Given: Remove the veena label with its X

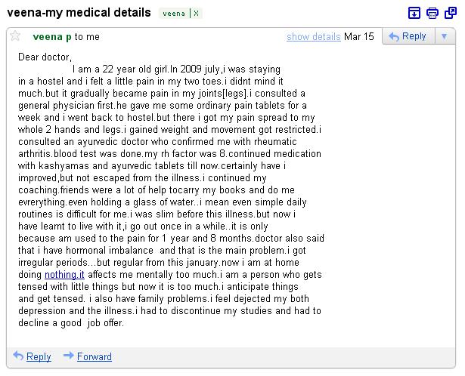Looking at the screenshot, I should [x=195, y=14].
